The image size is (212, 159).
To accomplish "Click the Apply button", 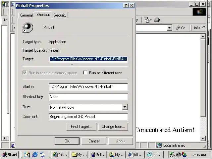I will (x=121, y=141).
